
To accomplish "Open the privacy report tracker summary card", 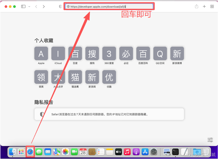I will pos(109,114).
